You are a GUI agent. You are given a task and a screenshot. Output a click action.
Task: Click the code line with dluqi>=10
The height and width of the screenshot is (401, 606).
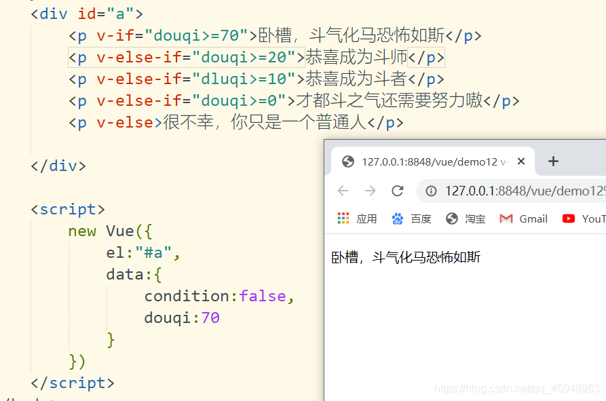[x=257, y=79]
